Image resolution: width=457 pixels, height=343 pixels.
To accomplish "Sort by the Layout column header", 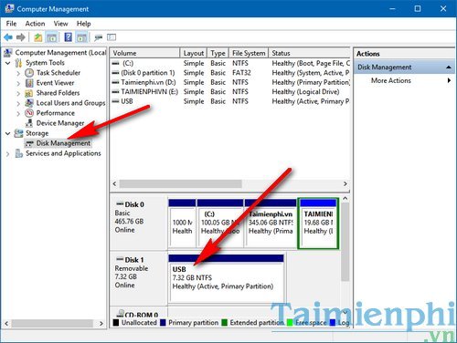I will pos(194,53).
